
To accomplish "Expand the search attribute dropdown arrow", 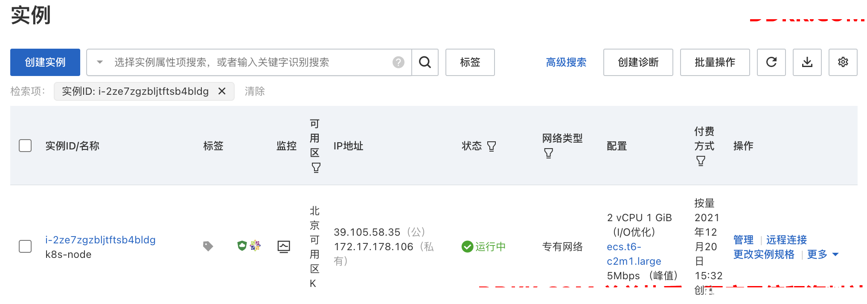I will coord(100,62).
